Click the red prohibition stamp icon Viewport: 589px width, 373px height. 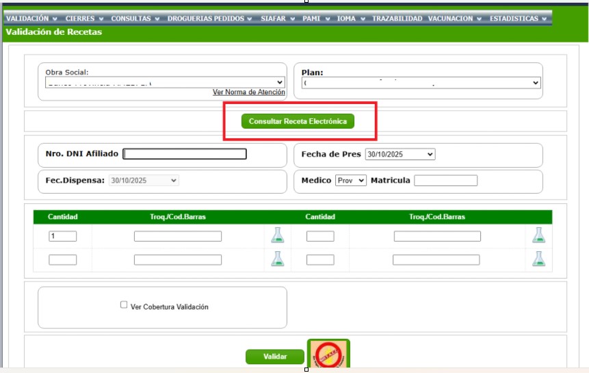pos(328,354)
